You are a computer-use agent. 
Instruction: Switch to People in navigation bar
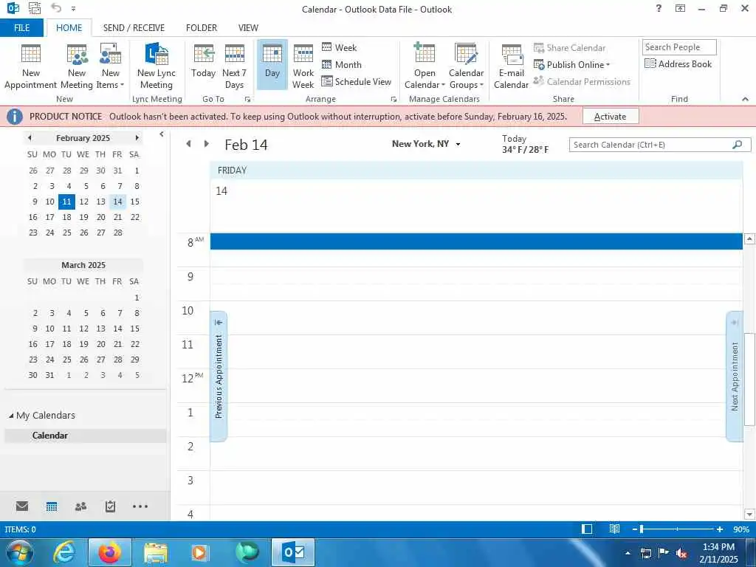(x=81, y=506)
